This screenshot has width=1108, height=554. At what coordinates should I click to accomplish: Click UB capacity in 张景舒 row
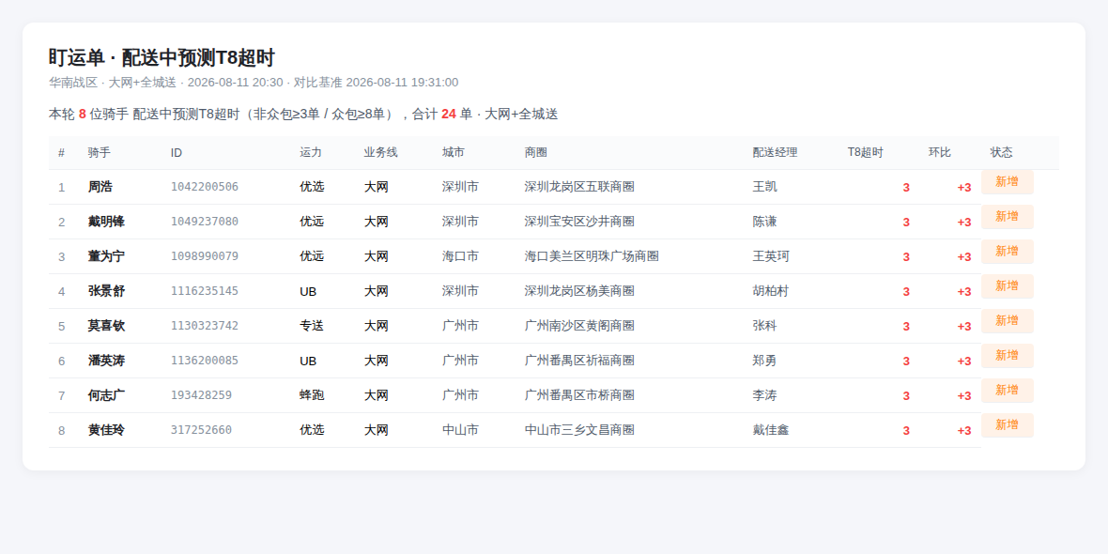pos(308,291)
